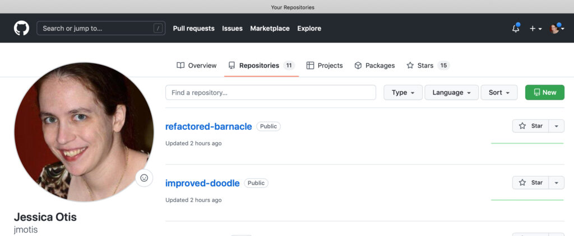This screenshot has height=236, width=574.
Task: Create a New repository
Action: (545, 92)
